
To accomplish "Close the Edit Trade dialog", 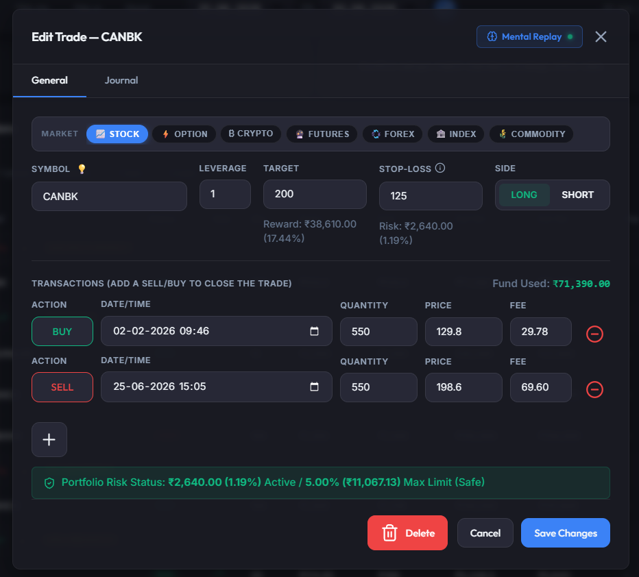I will (601, 36).
